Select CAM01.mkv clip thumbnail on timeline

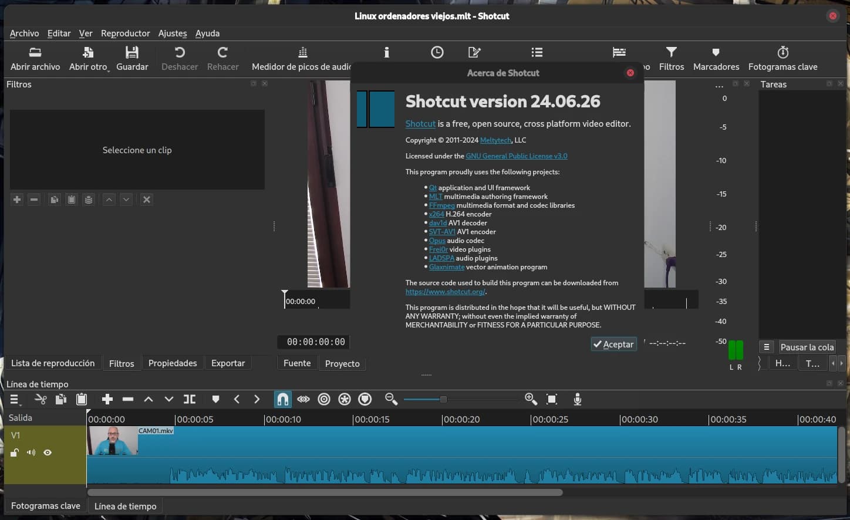click(113, 441)
